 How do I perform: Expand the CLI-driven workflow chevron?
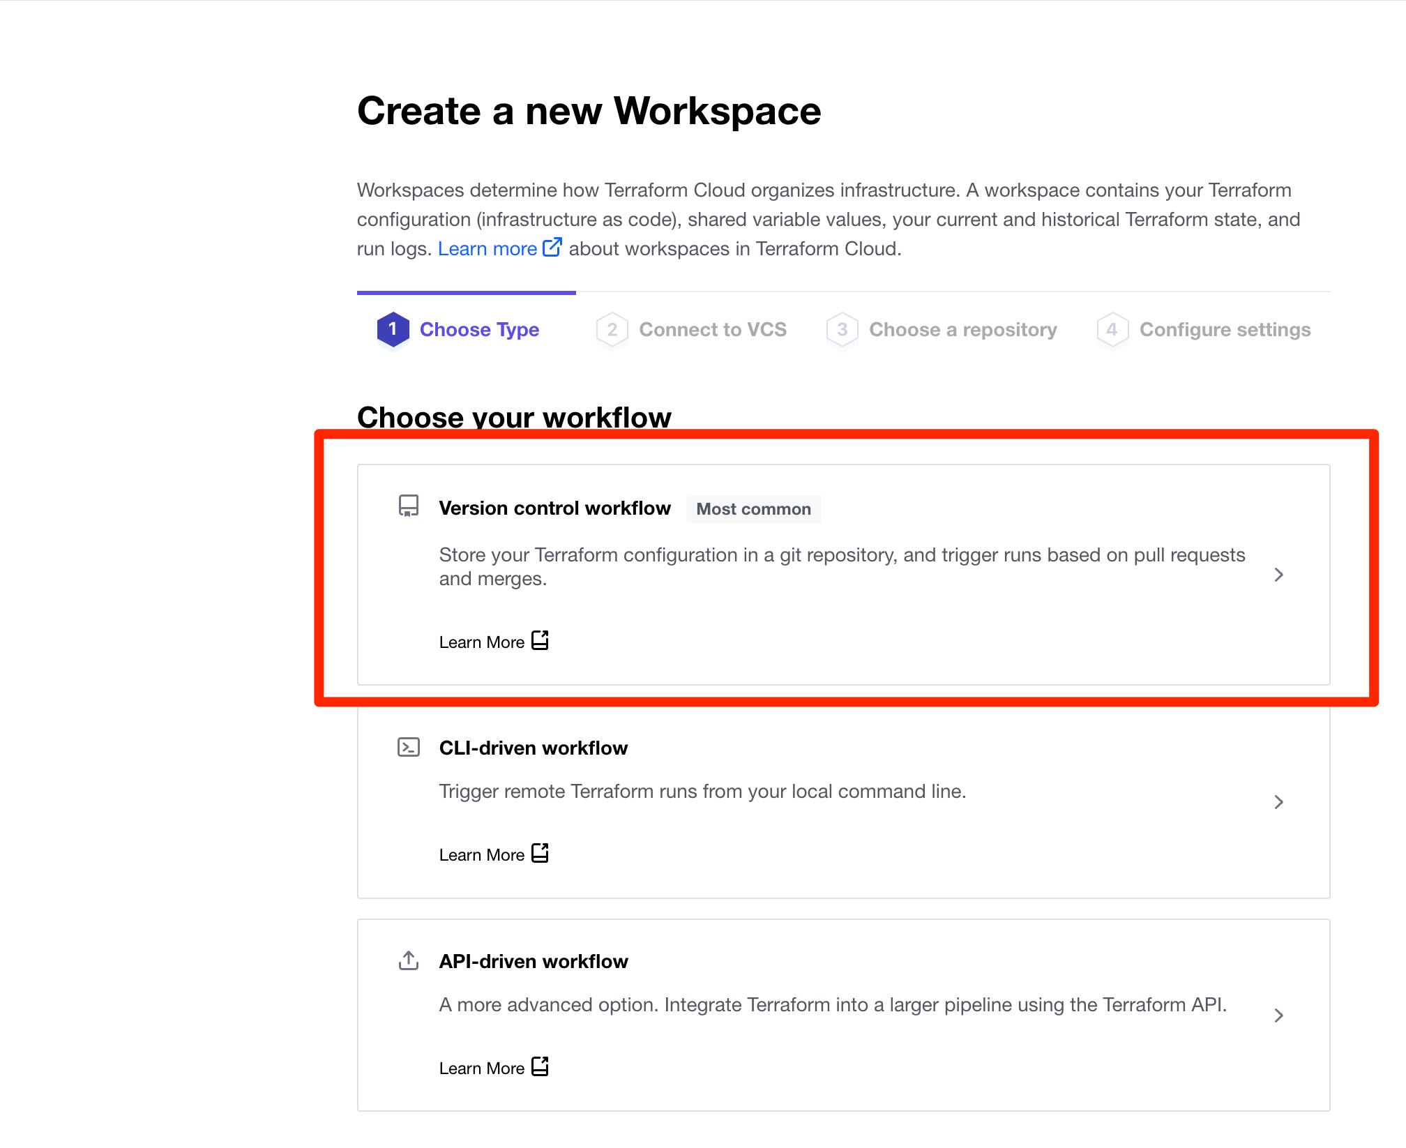(1278, 801)
